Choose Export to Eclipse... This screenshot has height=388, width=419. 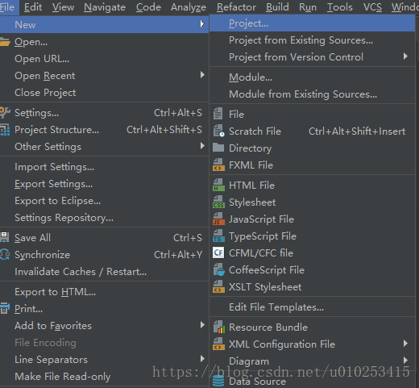(x=104, y=201)
